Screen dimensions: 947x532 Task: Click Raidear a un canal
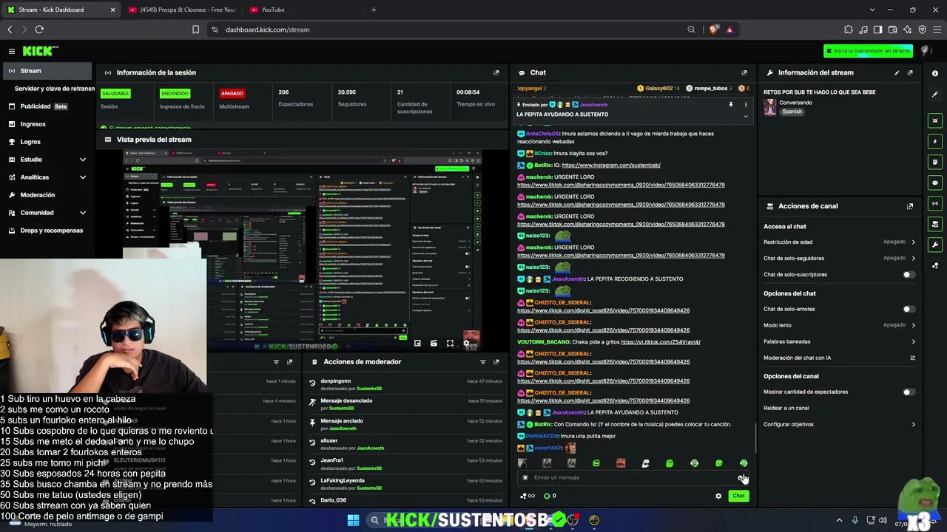[786, 408]
